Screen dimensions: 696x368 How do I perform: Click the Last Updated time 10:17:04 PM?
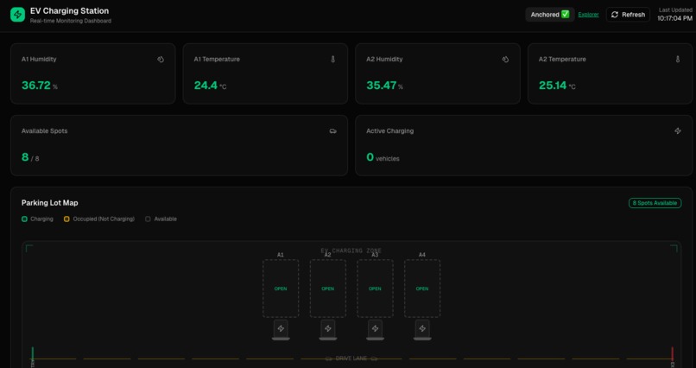pyautogui.click(x=674, y=19)
